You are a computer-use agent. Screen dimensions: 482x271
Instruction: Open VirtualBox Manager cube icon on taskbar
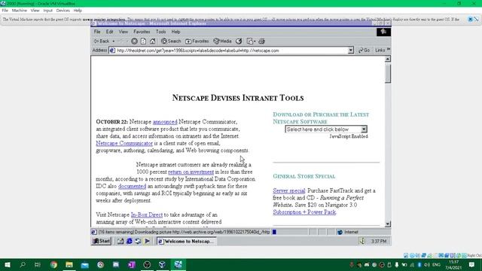click(163, 265)
